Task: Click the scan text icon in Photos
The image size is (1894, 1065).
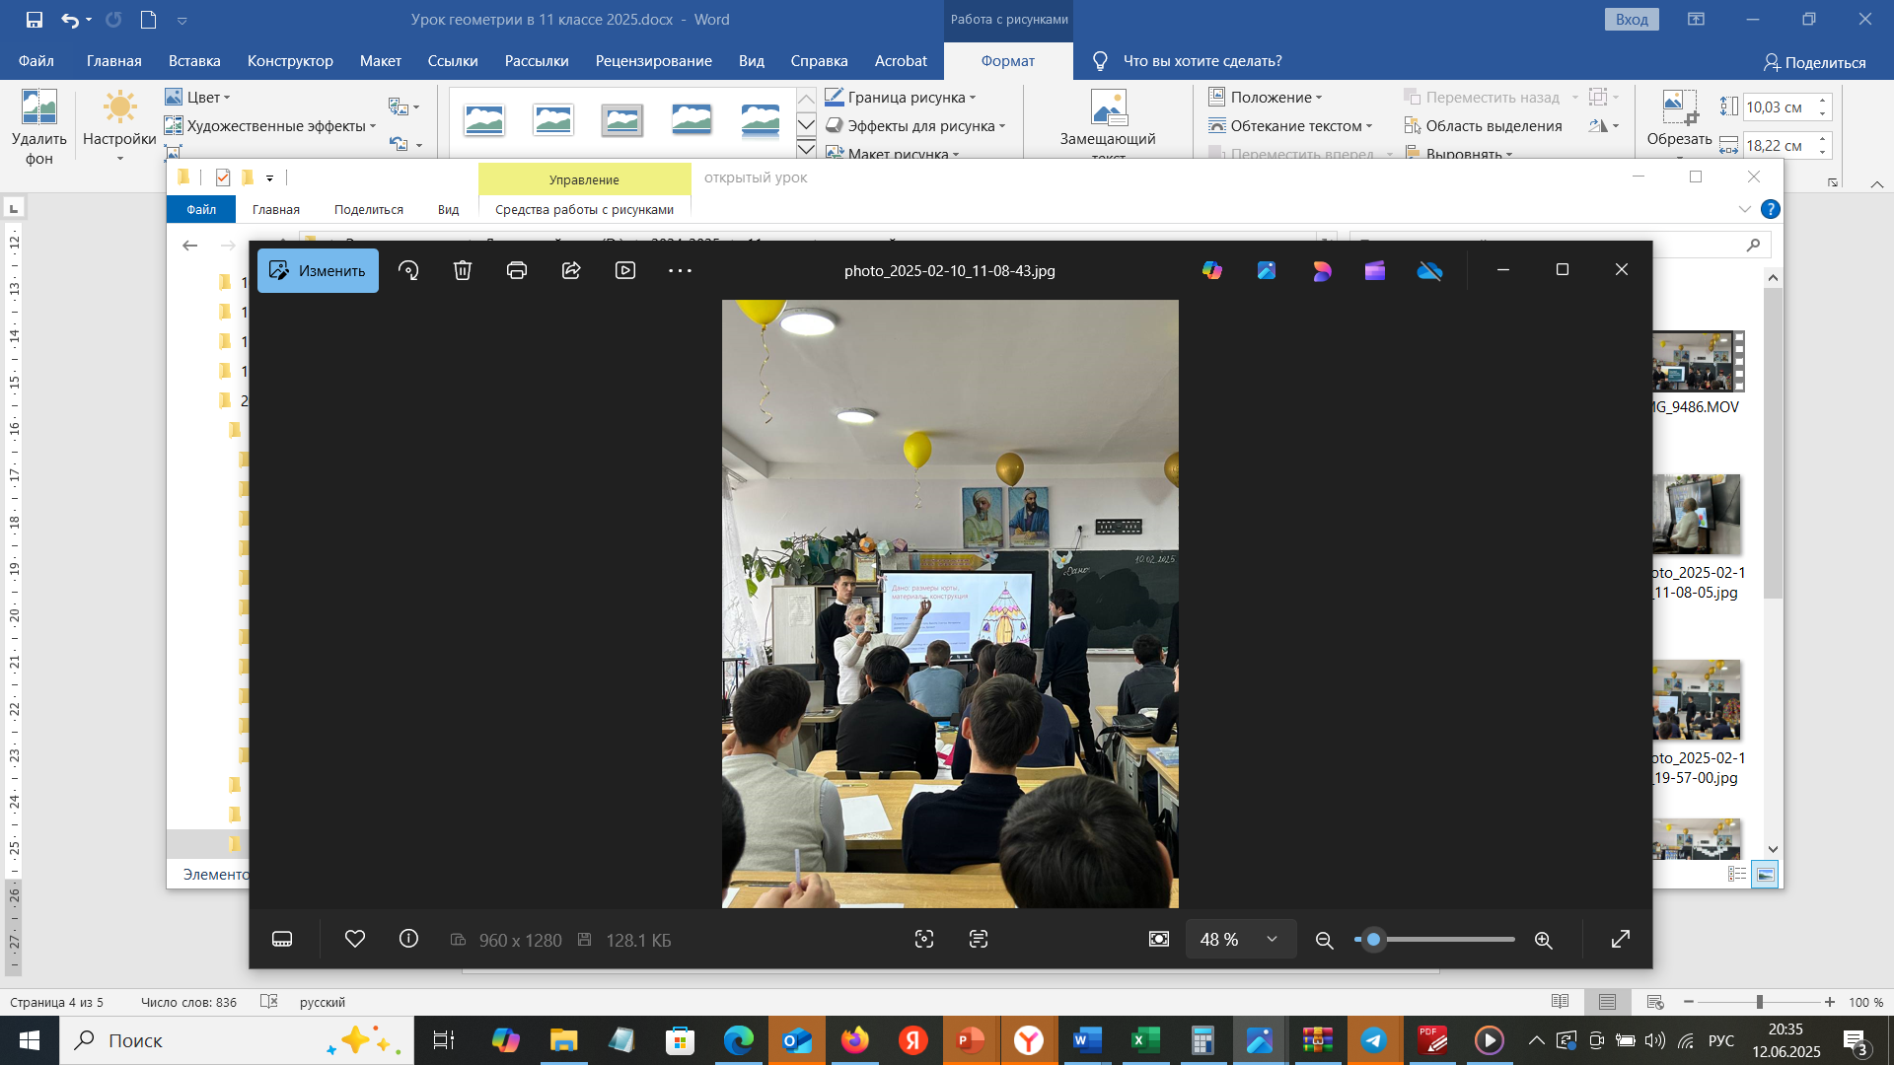Action: [x=979, y=939]
